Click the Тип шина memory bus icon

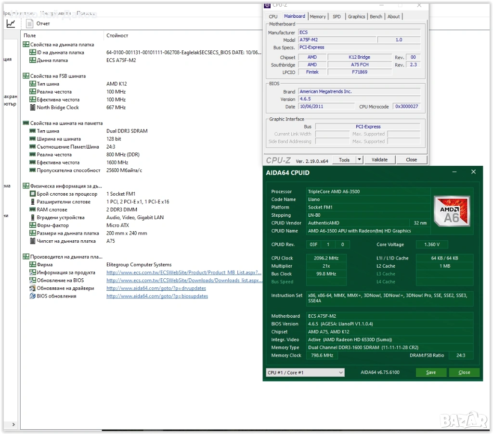pos(33,131)
